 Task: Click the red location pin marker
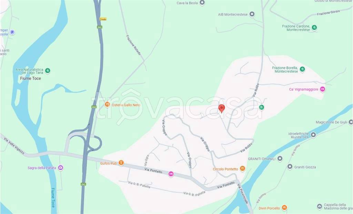pyautogui.click(x=222, y=108)
